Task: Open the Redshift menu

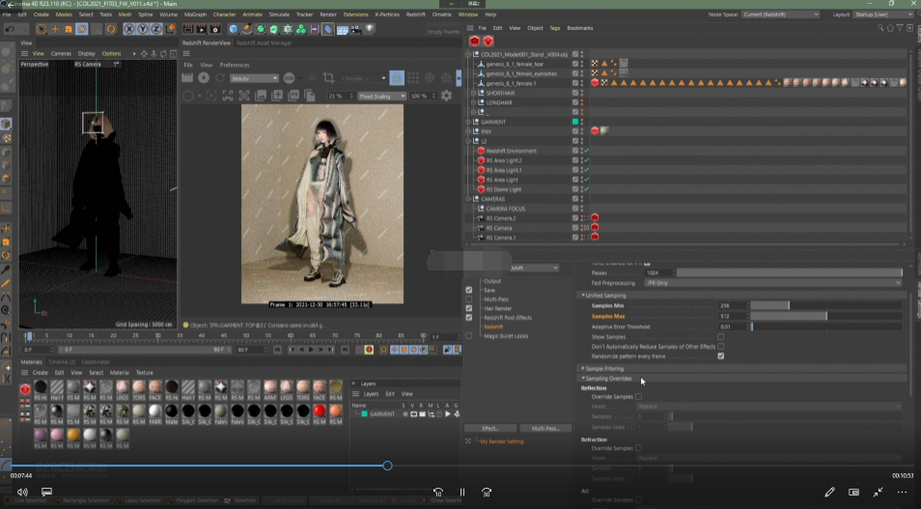Action: coord(415,14)
